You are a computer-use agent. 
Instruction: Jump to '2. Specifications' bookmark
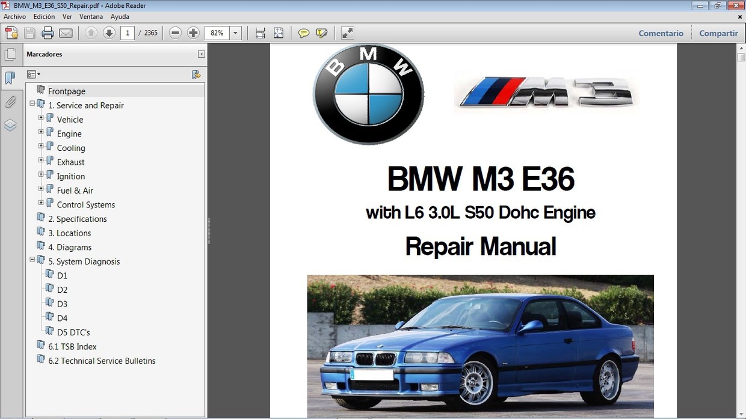[x=78, y=219]
